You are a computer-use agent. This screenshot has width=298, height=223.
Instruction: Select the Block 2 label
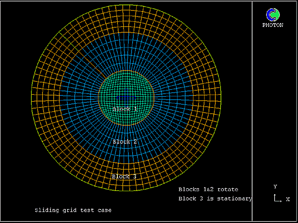[125, 142]
